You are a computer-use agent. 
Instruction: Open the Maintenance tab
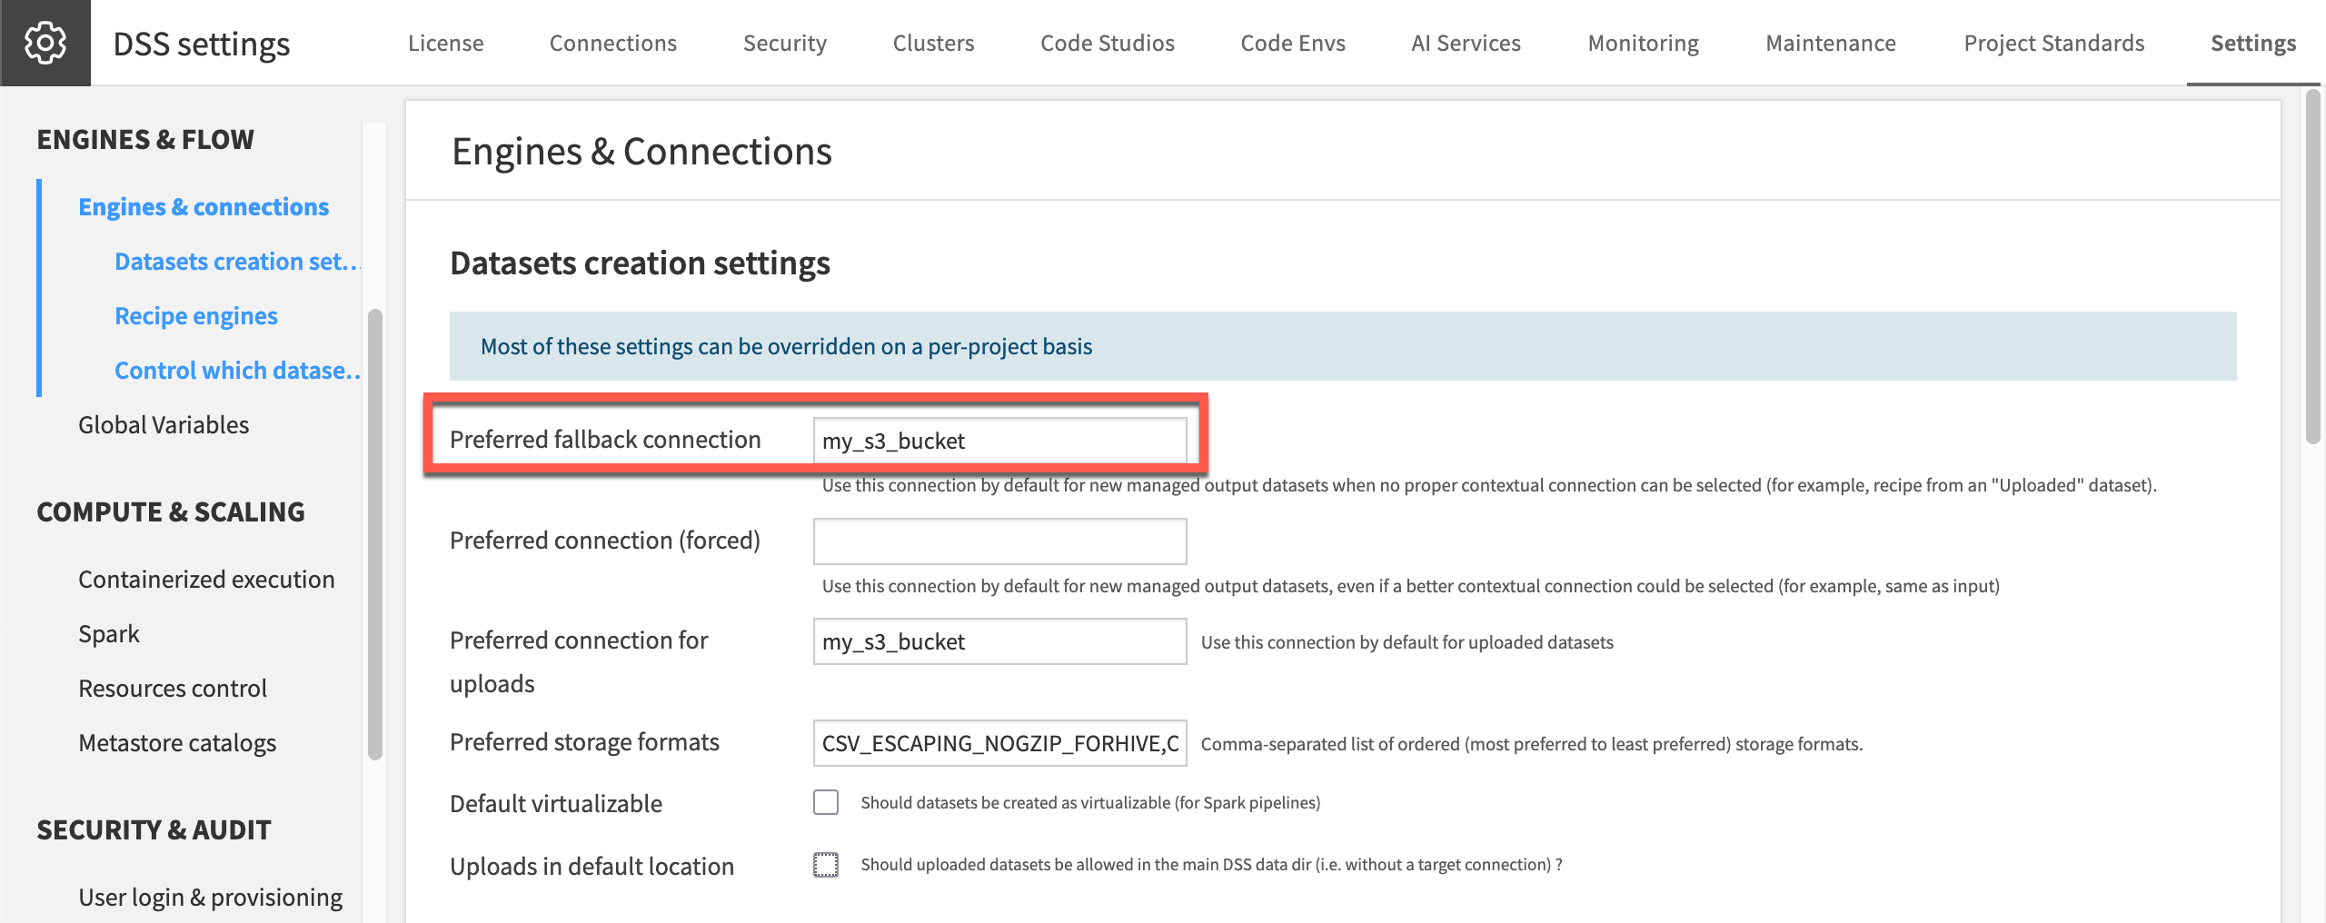coord(1831,43)
